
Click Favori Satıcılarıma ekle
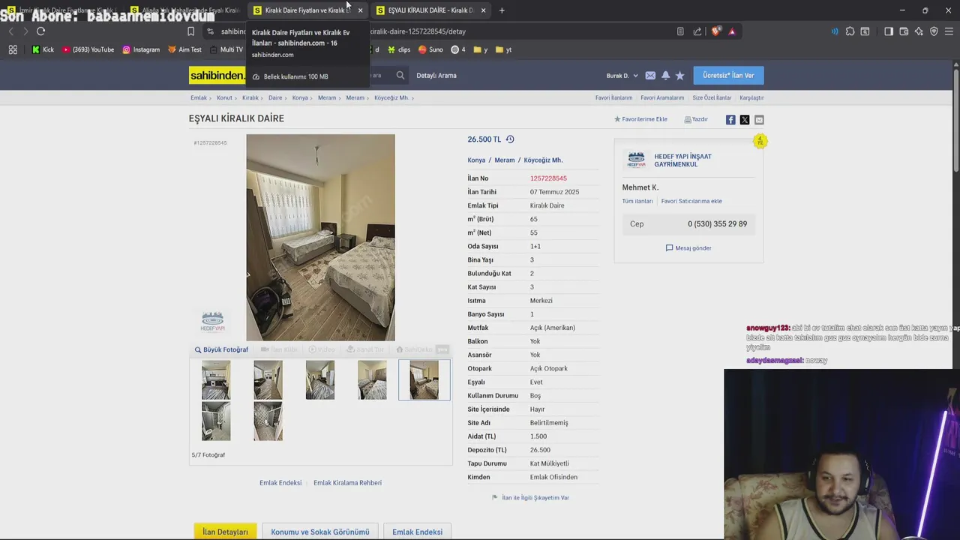pyautogui.click(x=691, y=201)
